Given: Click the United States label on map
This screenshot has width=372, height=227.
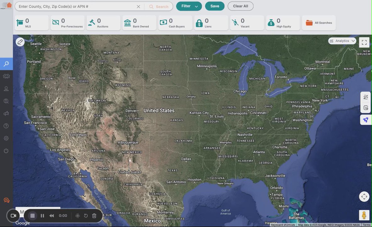Looking at the screenshot, I should 159,111.
